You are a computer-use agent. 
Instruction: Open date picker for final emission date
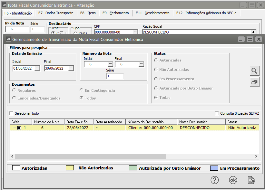coord(71,68)
